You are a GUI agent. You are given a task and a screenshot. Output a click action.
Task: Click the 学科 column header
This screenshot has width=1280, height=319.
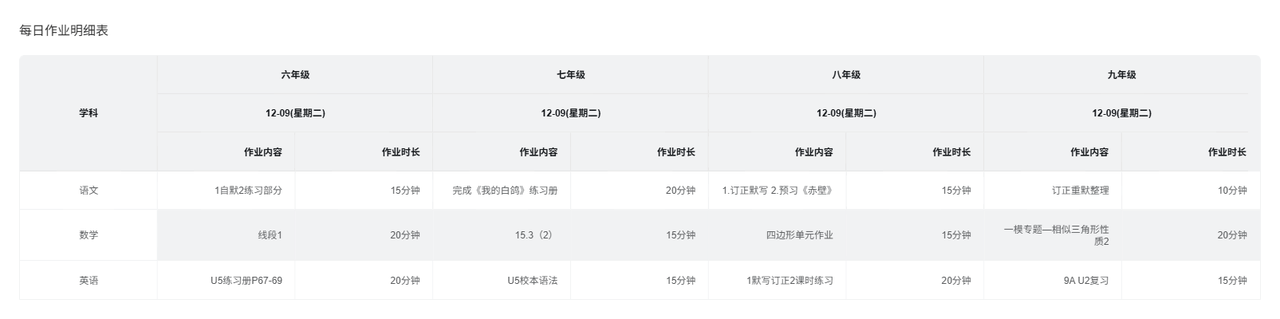pyautogui.click(x=89, y=113)
